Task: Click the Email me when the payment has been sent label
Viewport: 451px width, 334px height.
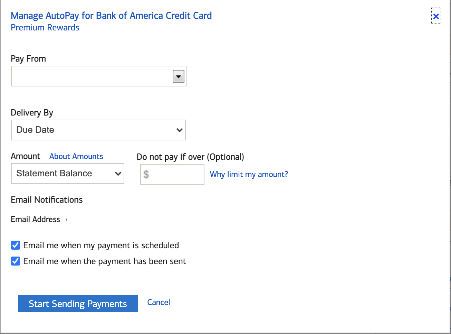Action: (x=104, y=261)
